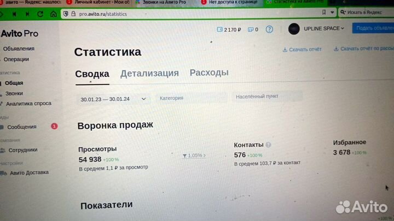Click the Населённый пункт filter field
Screen dimensions: 394x221
tap(268, 96)
